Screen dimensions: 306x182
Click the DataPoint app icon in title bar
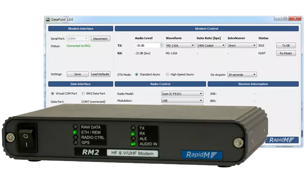point(48,20)
